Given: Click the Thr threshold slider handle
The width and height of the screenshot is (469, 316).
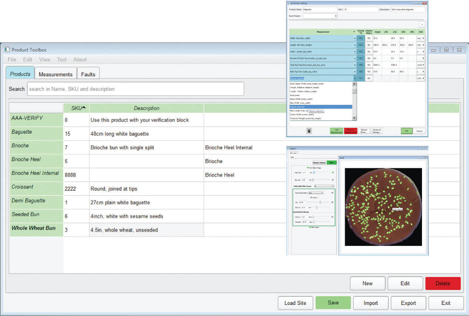Looking at the screenshot, I should (320, 202).
